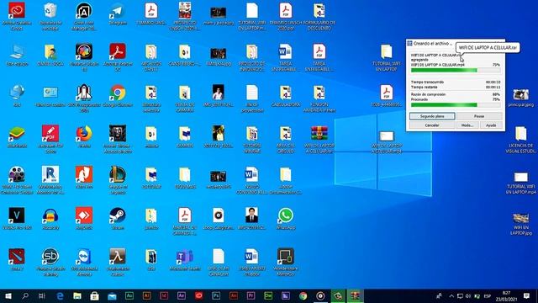Click the ESP language indicator
Screen dimensions: 538x303
487,295
